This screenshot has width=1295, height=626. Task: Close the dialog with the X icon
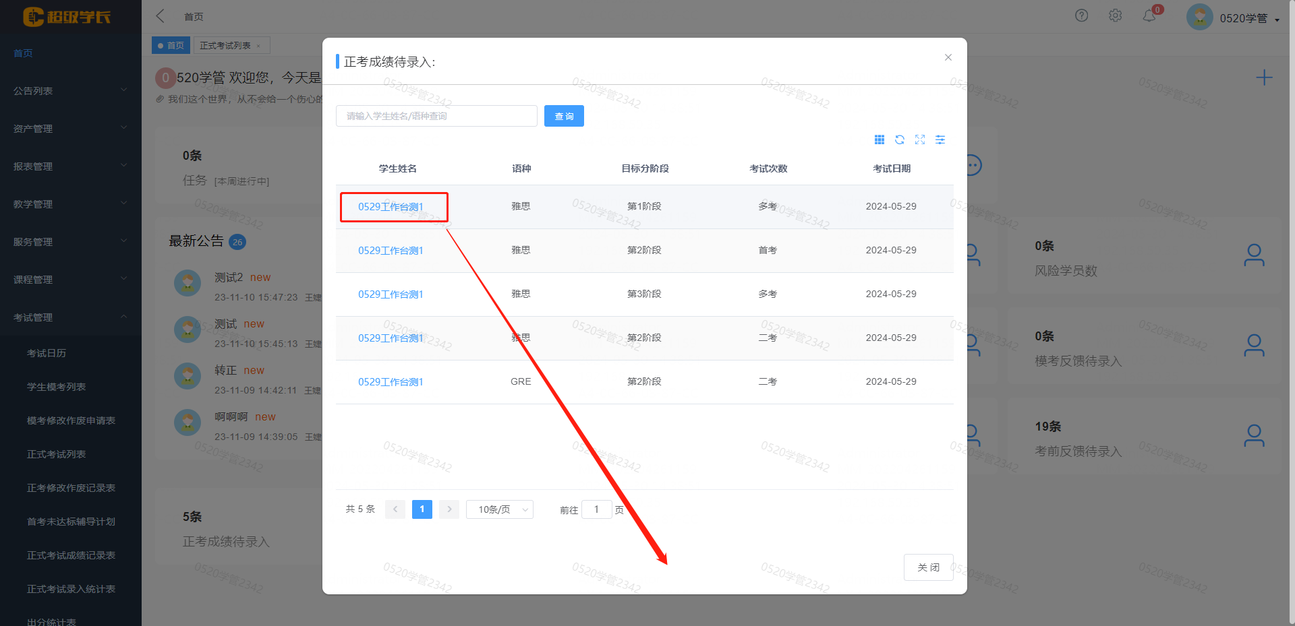[948, 57]
